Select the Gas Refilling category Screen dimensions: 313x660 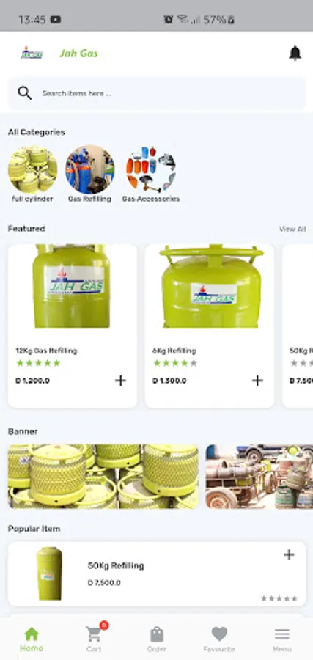[89, 175]
